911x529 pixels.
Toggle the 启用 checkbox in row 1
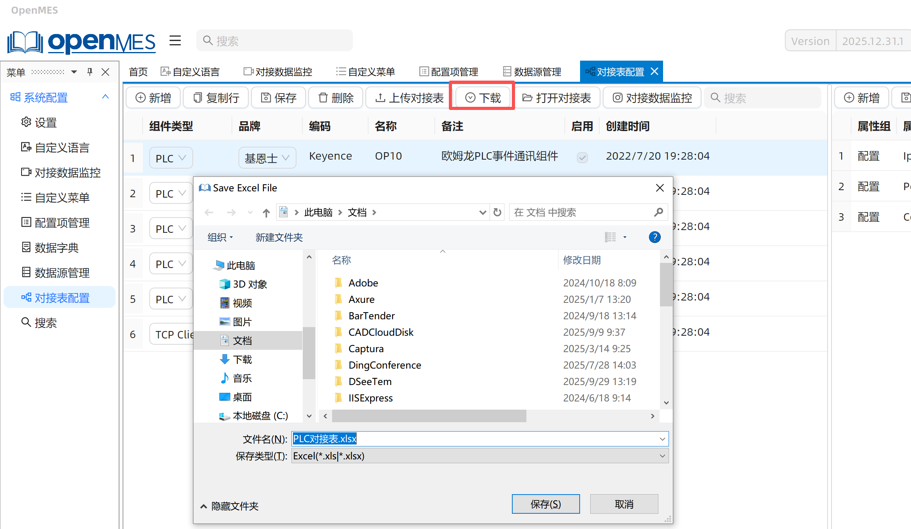click(582, 157)
